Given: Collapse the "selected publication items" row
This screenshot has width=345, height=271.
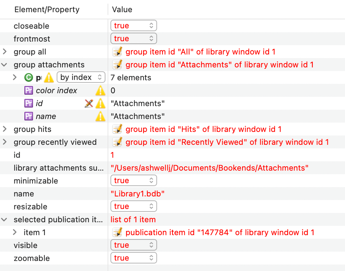Looking at the screenshot, I should (x=5, y=219).
